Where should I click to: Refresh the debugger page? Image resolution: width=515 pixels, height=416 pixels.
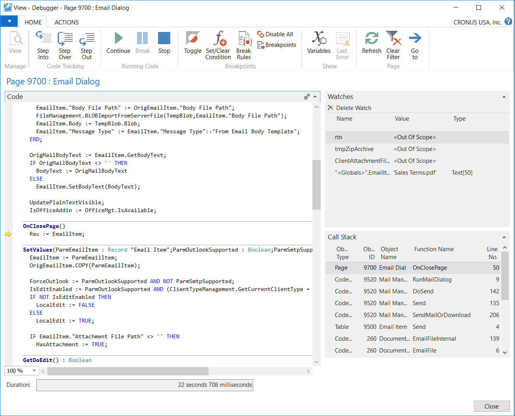click(371, 39)
